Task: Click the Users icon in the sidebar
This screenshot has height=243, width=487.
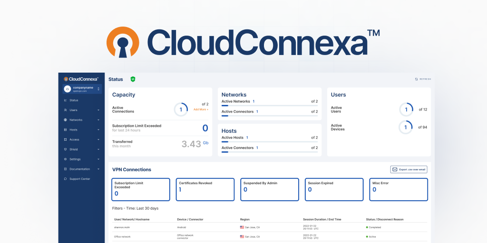Action: pos(65,110)
